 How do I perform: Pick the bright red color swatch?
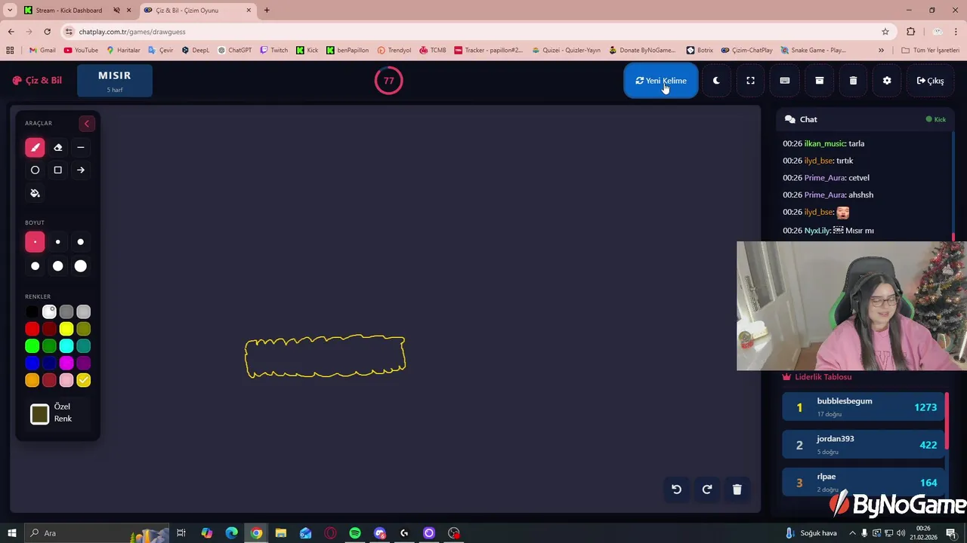[32, 329]
